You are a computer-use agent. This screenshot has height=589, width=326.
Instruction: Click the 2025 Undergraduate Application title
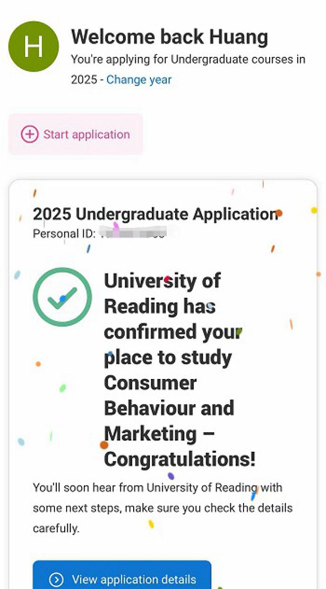pos(155,214)
